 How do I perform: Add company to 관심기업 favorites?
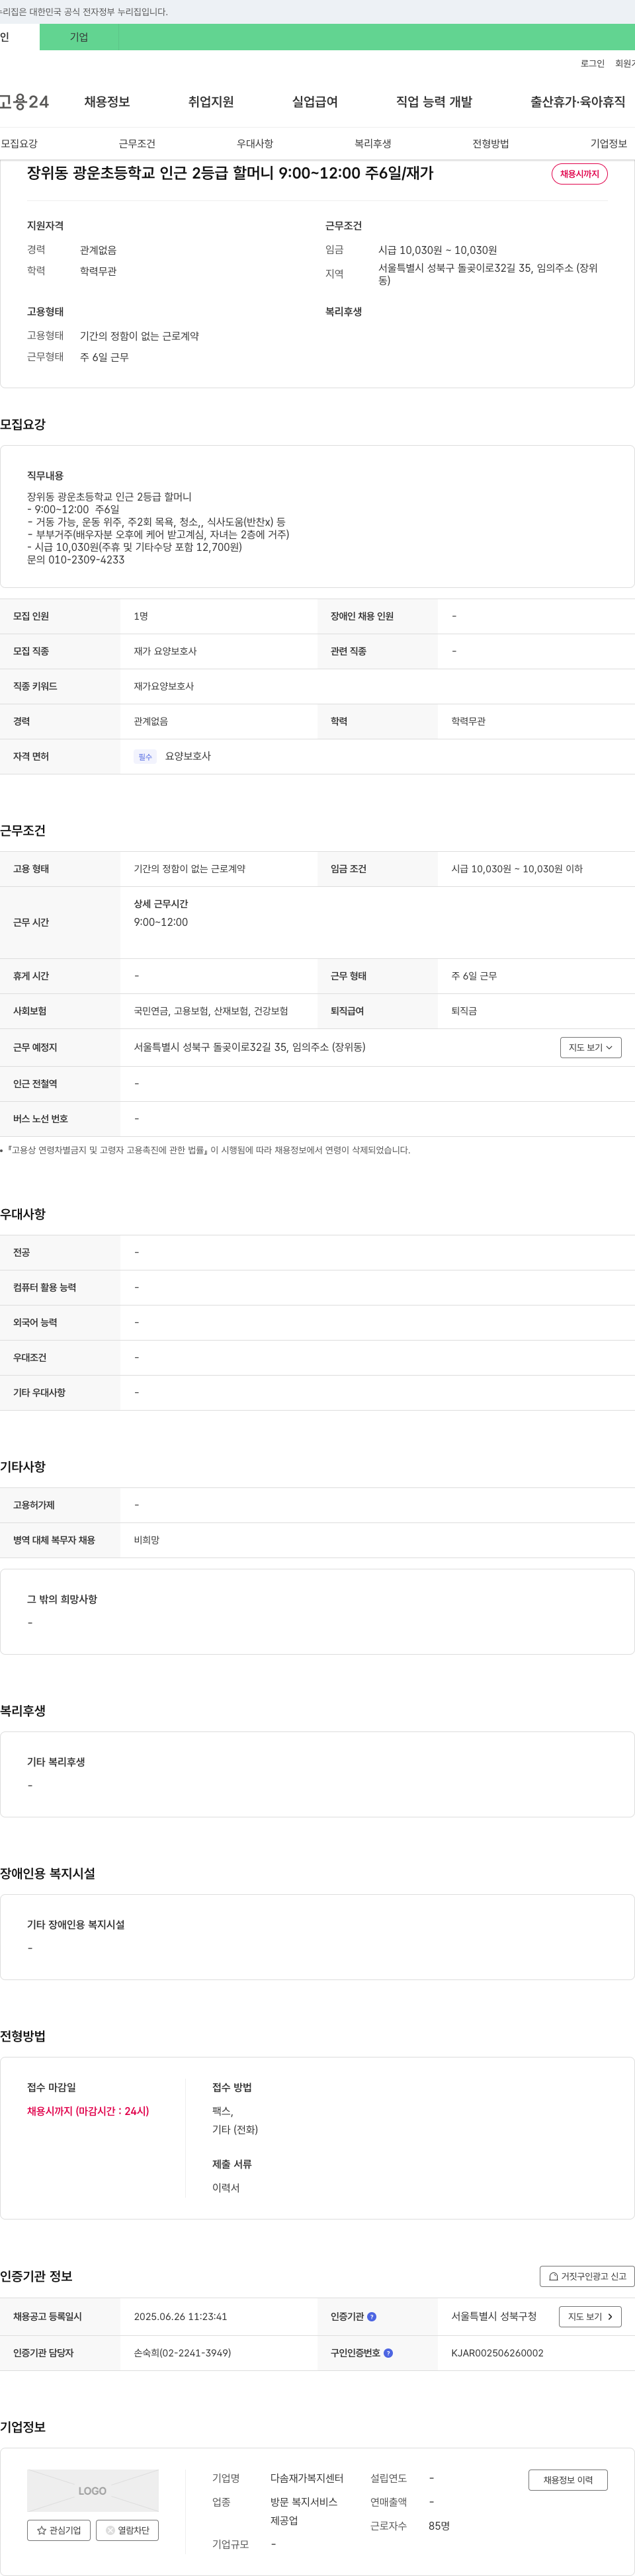pyautogui.click(x=59, y=2529)
